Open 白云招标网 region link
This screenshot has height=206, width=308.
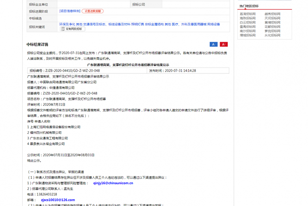coord(248,23)
